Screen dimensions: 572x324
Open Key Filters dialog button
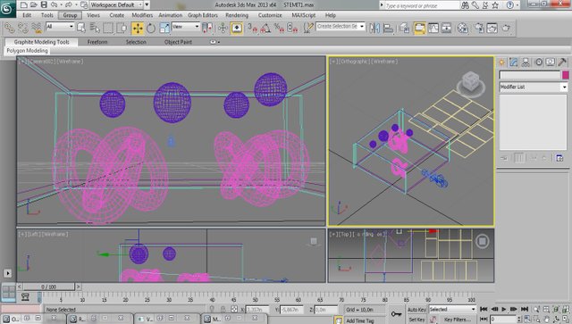[458, 320]
